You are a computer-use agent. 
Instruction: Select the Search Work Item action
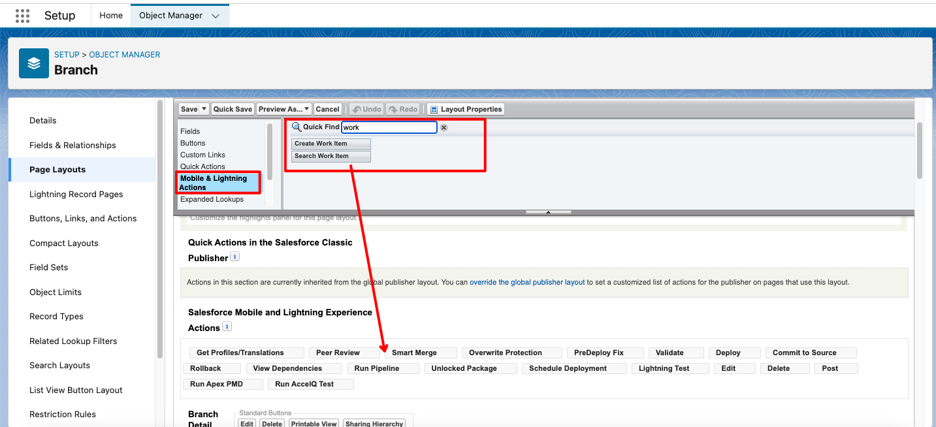coord(331,156)
